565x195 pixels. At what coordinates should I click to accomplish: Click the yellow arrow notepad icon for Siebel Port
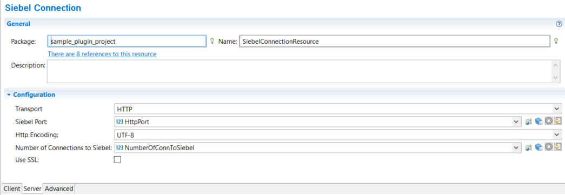coord(558,121)
